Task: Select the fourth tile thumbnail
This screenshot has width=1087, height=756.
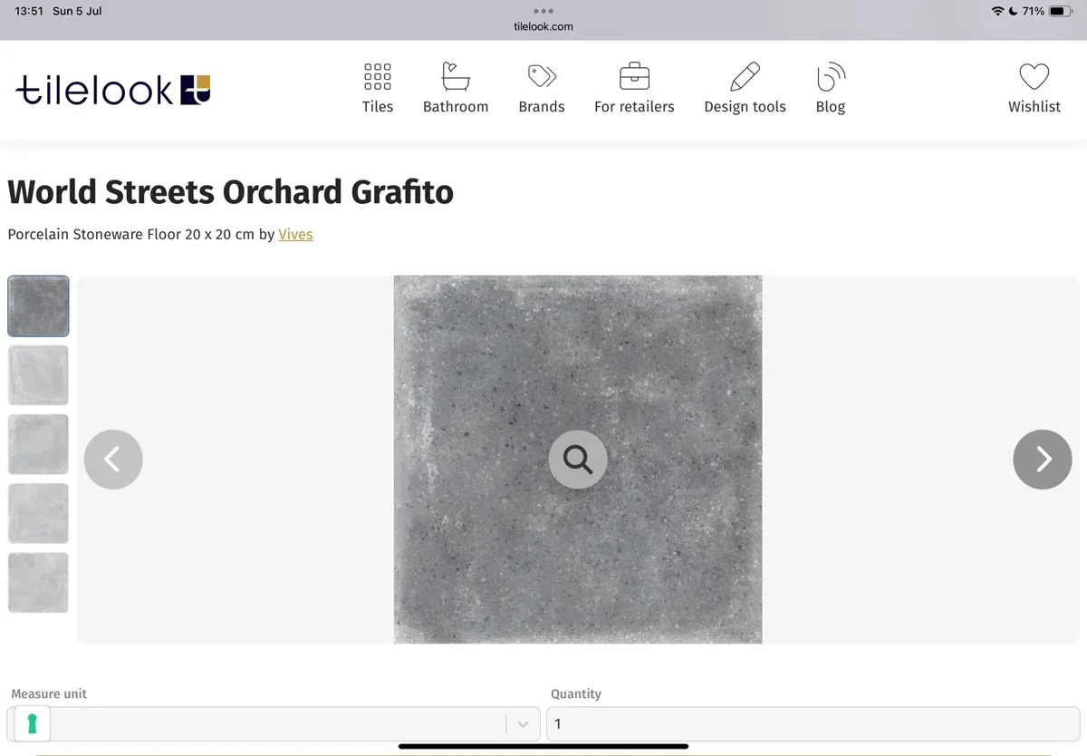Action: (38, 513)
